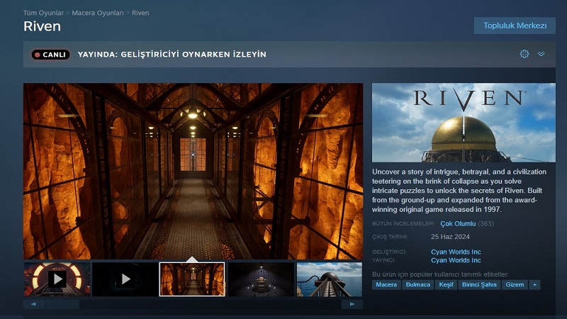Open developer Cyan Worlds Inc link
The image size is (567, 319).
[x=456, y=252]
